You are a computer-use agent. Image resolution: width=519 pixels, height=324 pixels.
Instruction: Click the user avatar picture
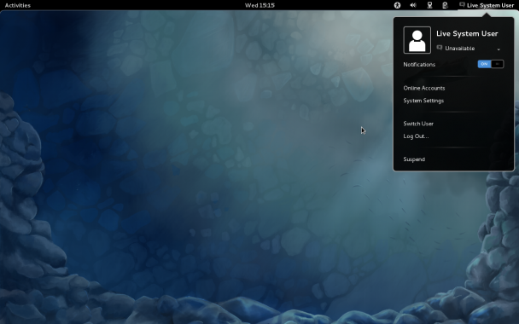tap(417, 40)
